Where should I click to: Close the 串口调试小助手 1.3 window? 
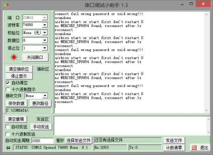[203, 4]
